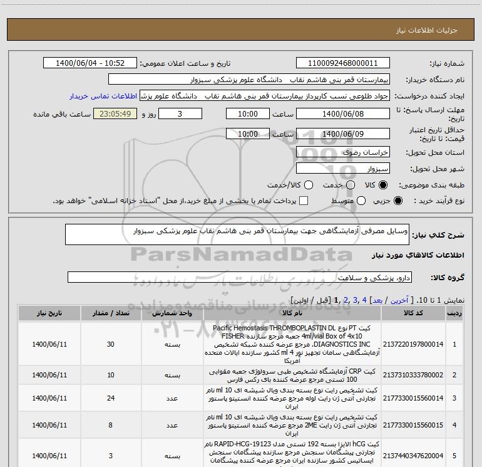Select the کالا/خدمت radio button
Screen dimensions: 482x467
[x=309, y=185]
